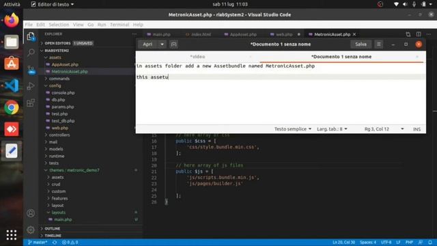Toggle INS overwrite mode in text editor
Screen dimensions: 437x246
(x=417, y=129)
